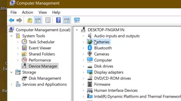The height and width of the screenshot is (101, 181).
Task: Click the Performance gauge icon
Action: (24, 60)
